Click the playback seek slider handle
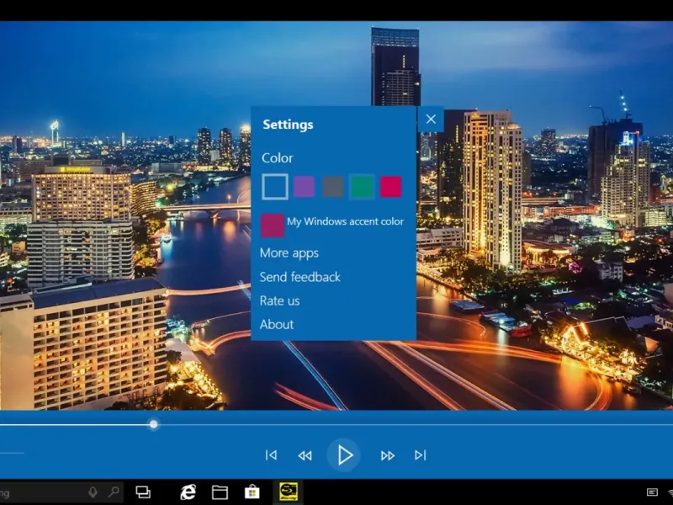Screen dimensions: 673x505 click(153, 424)
